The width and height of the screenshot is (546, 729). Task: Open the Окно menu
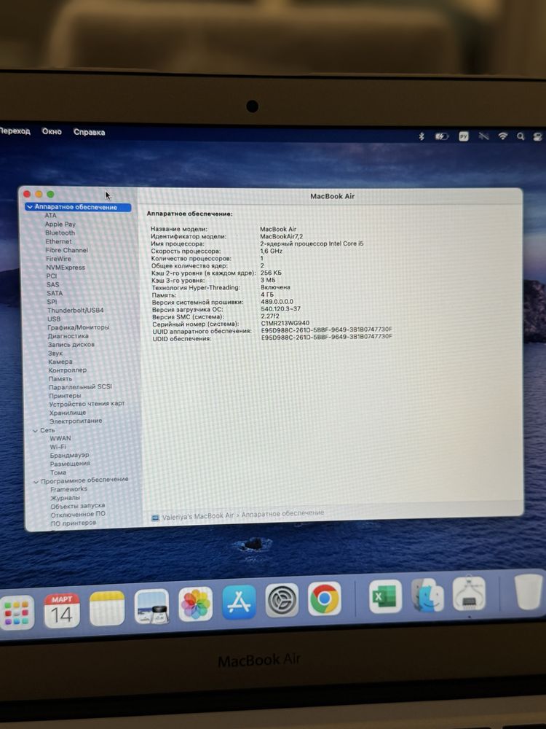[x=52, y=131]
